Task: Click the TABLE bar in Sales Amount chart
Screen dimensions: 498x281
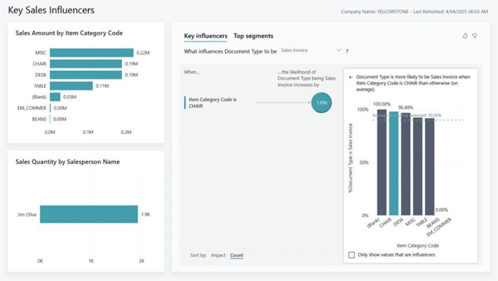Action: [71, 86]
